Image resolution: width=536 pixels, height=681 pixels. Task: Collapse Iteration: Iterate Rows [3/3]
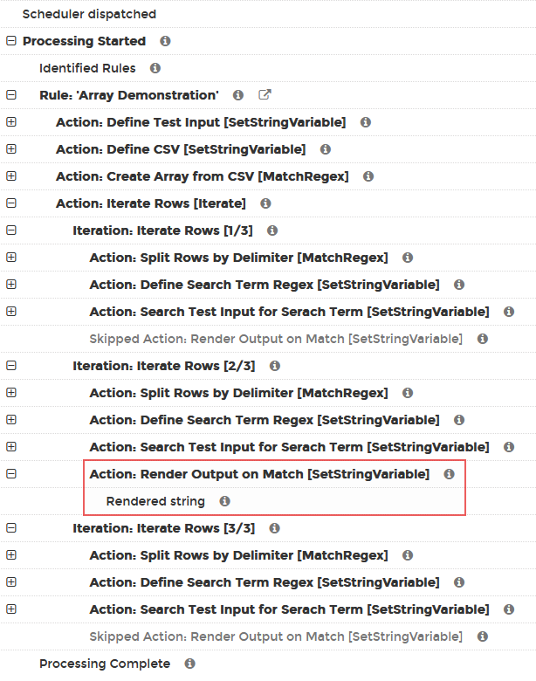11,528
